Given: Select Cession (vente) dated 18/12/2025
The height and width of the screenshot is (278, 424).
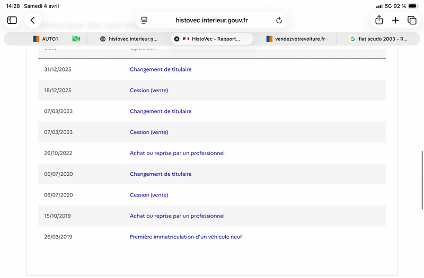Looking at the screenshot, I should [x=149, y=90].
